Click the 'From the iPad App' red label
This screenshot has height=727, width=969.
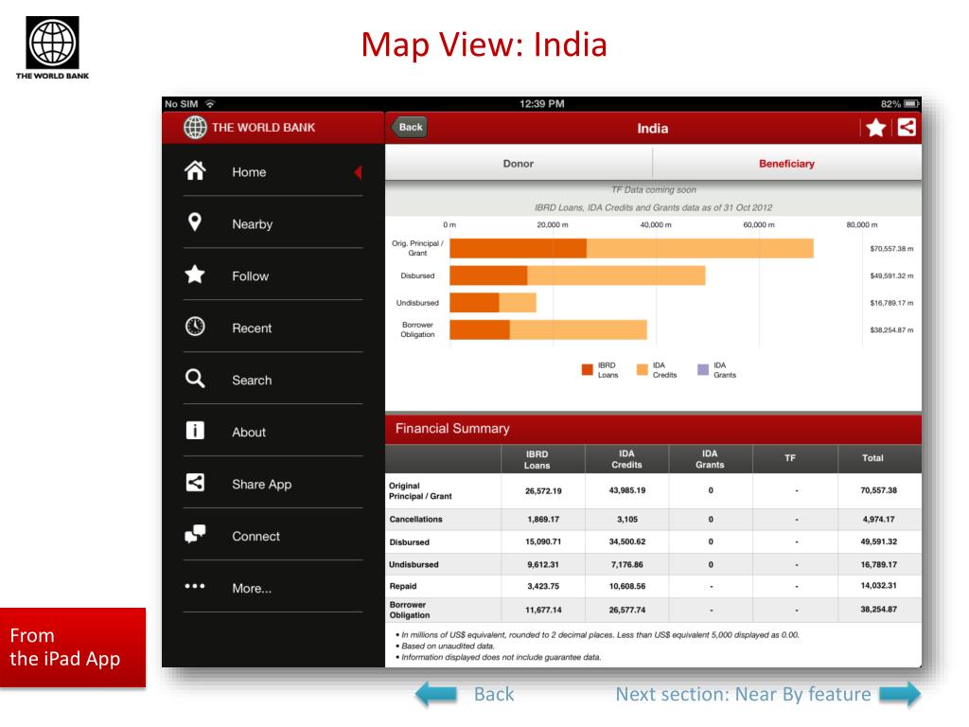click(72, 647)
